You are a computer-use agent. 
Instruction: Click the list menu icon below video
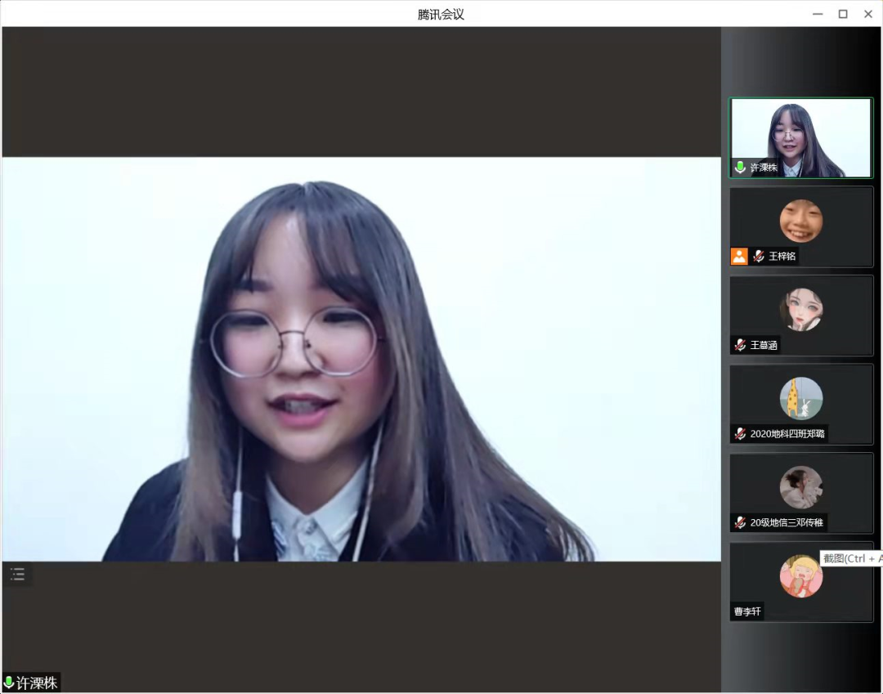coord(17,574)
